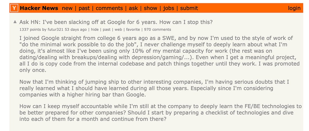Open the ask section
This screenshot has height=131, width=309.
point(133,8)
